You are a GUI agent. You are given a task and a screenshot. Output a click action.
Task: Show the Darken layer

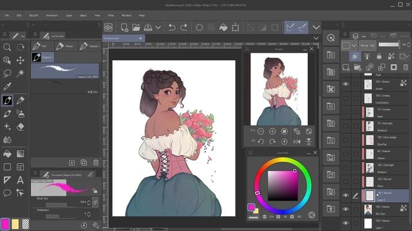(x=346, y=154)
